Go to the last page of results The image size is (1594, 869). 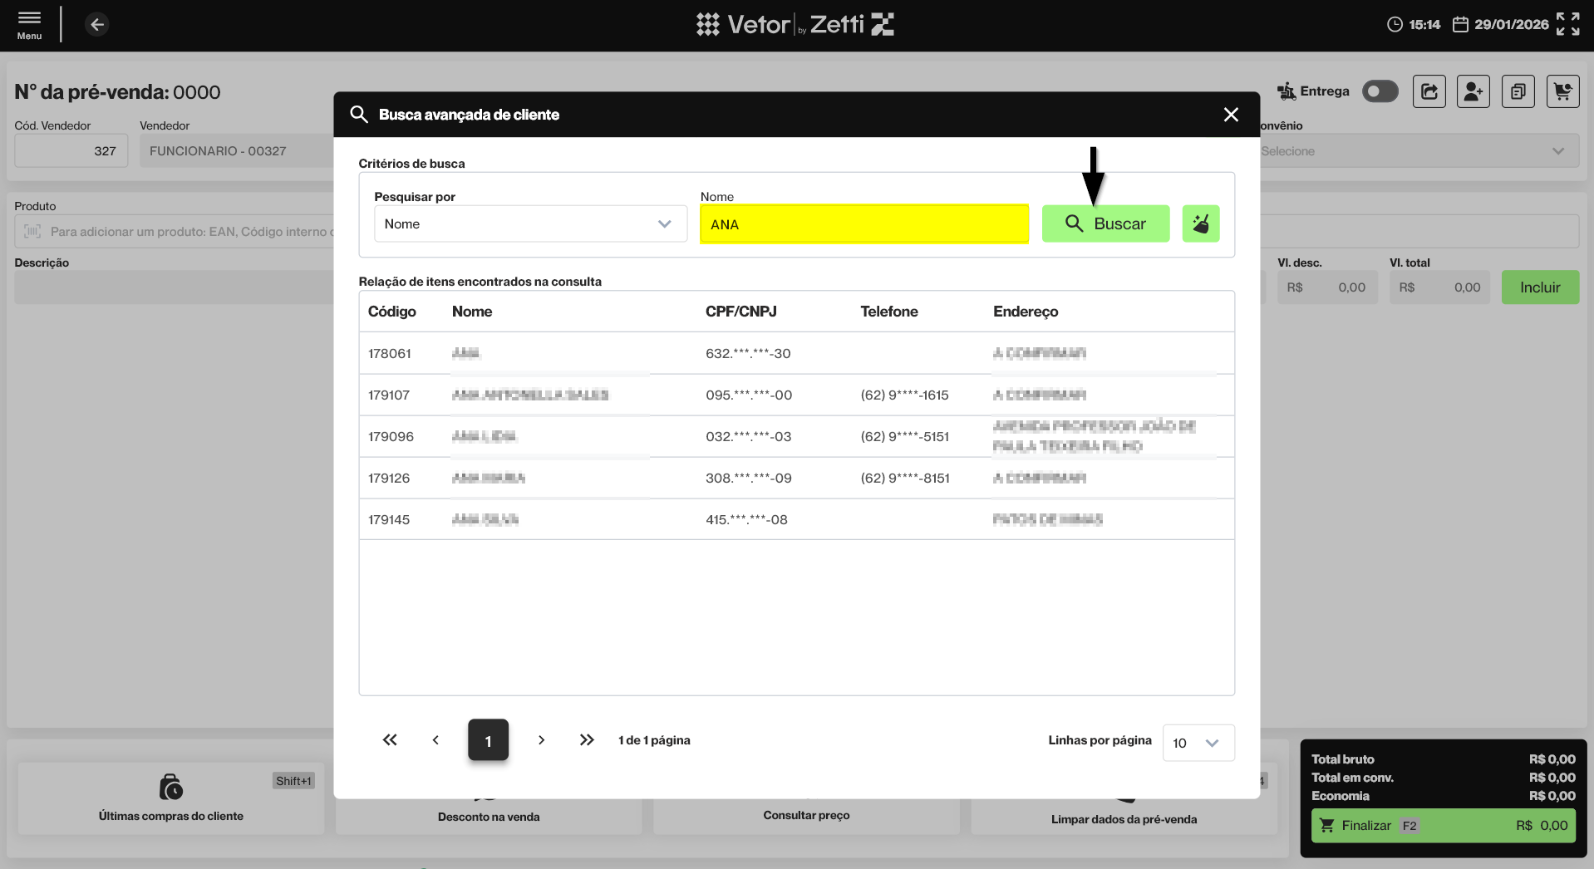pos(587,740)
